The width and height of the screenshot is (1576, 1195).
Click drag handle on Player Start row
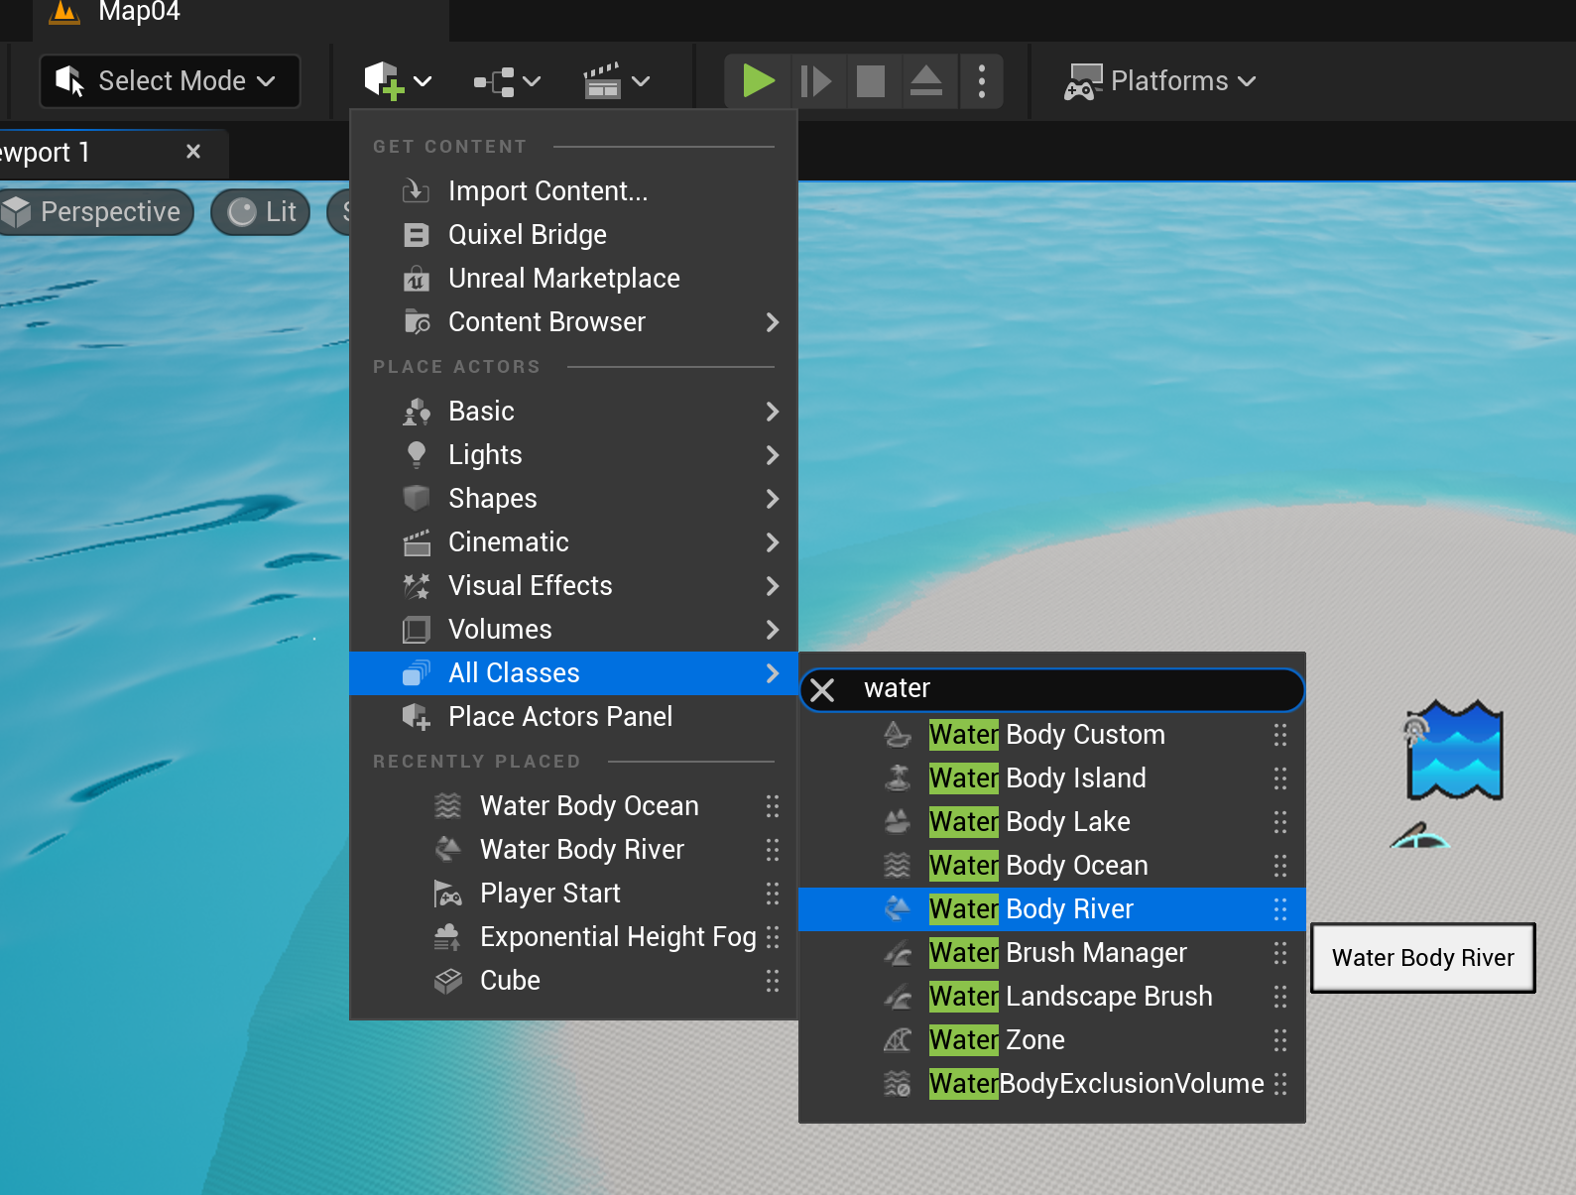[773, 893]
